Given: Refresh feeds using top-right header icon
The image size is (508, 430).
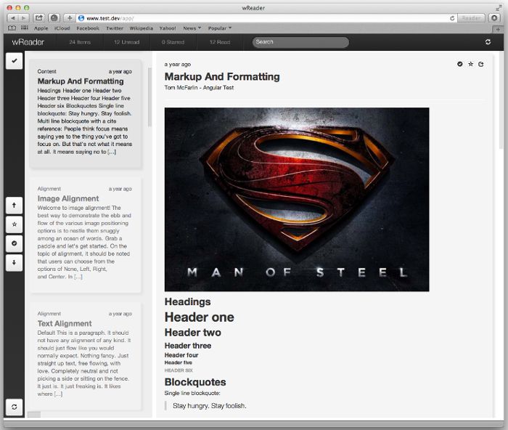Looking at the screenshot, I should click(488, 42).
